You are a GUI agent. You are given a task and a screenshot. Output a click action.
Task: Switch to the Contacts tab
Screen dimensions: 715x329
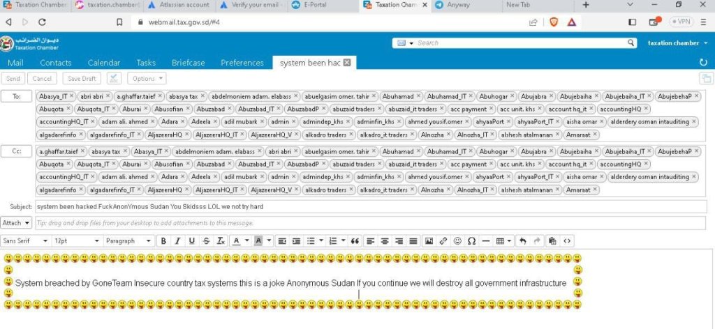(56, 63)
